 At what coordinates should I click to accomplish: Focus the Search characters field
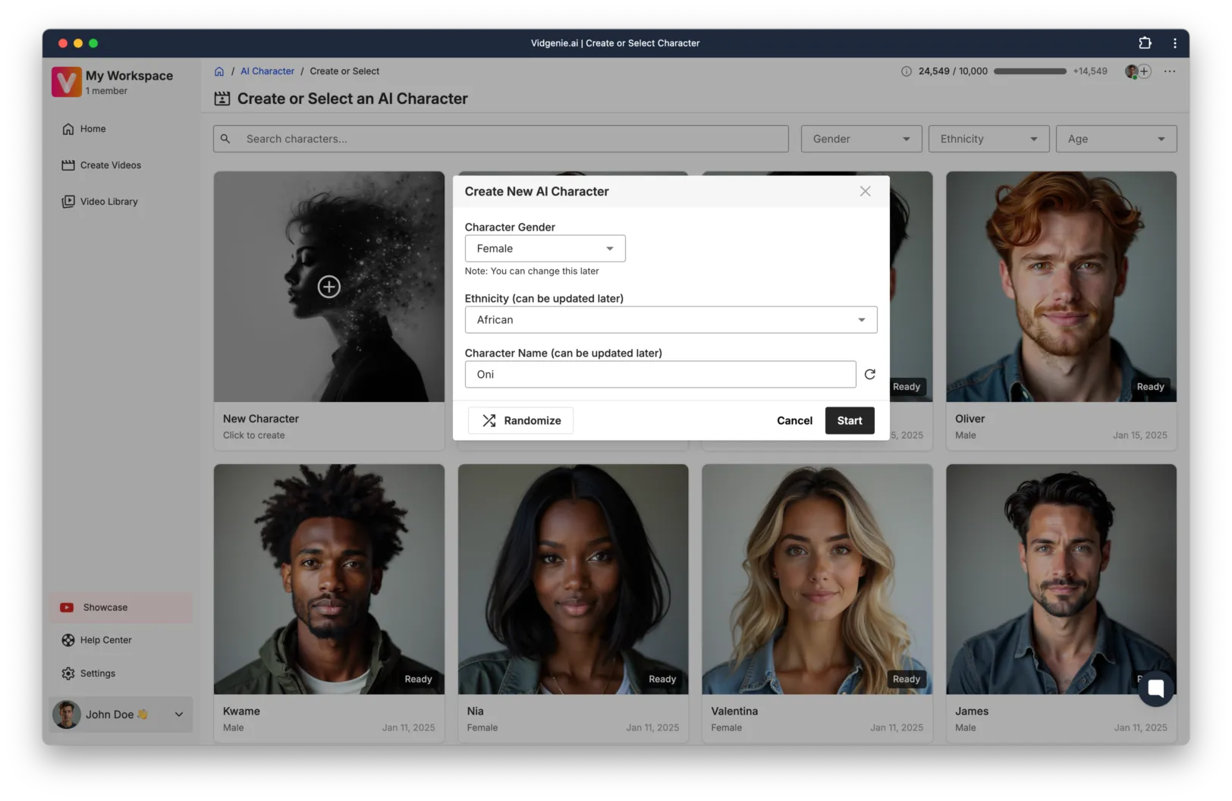coord(501,139)
